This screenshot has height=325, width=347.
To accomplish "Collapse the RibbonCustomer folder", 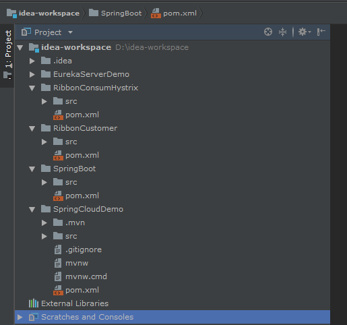I will tap(32, 129).
